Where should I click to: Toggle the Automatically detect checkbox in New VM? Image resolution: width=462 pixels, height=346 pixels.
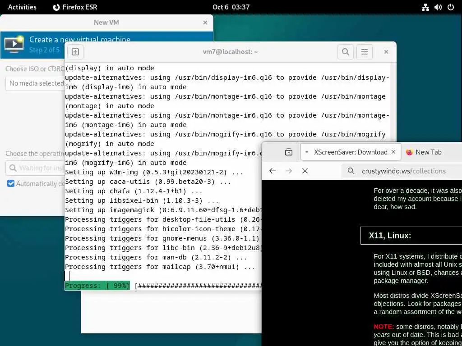coord(11,184)
